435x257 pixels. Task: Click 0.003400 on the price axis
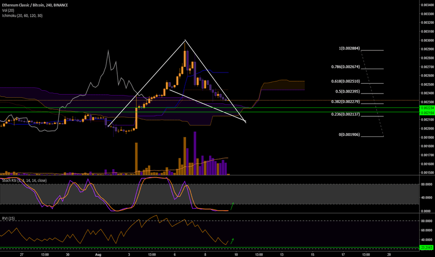tap(427, 5)
